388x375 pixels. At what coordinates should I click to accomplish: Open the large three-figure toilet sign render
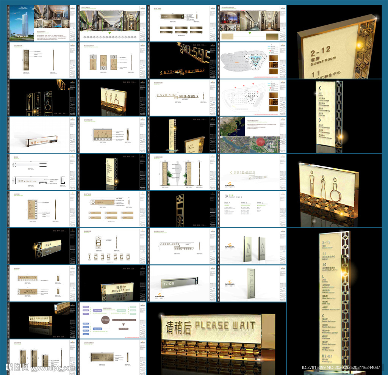click(x=334, y=190)
